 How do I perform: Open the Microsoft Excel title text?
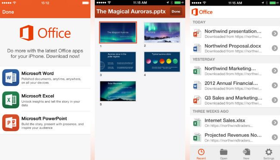37,96
